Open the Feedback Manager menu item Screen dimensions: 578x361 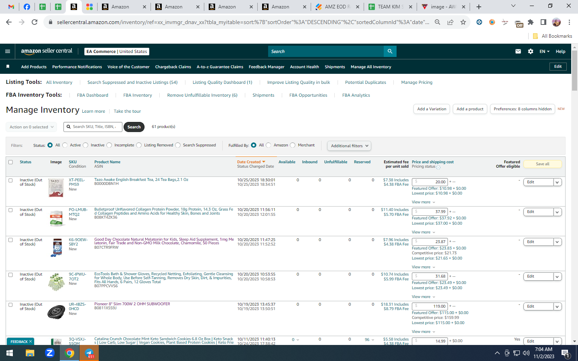pos(267,67)
